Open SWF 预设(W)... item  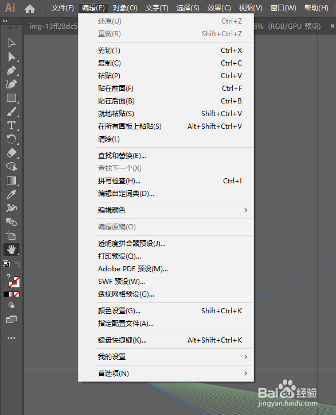[x=166, y=282]
